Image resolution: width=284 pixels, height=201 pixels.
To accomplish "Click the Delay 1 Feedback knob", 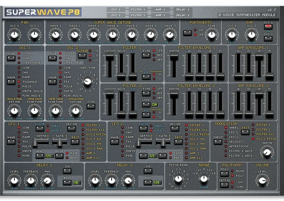I will tap(31, 180).
